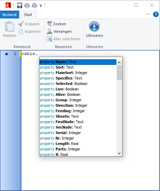Close the script editor window
This screenshot has width=160, height=191.
point(152,5)
